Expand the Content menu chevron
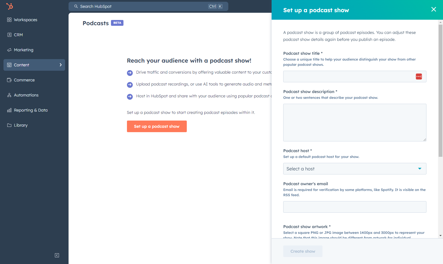Screen dimensions: 443x264 tap(61, 65)
